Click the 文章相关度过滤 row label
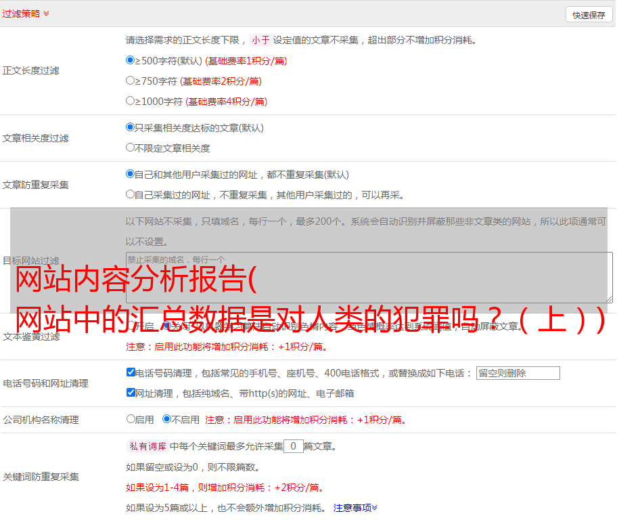This screenshot has height=520, width=617. click(x=35, y=138)
